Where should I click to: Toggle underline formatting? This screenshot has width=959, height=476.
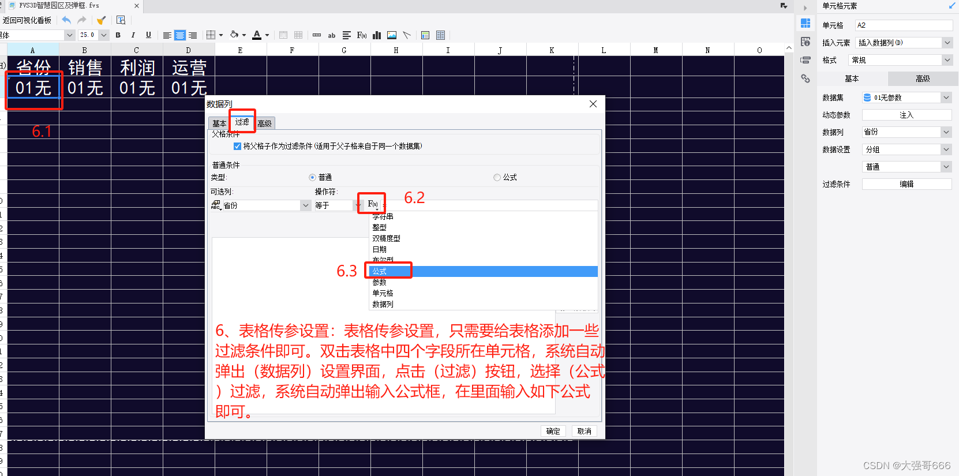click(148, 35)
